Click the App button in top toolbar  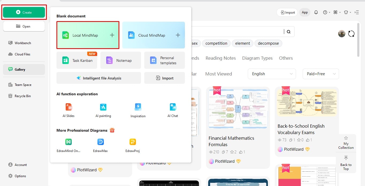(x=305, y=12)
